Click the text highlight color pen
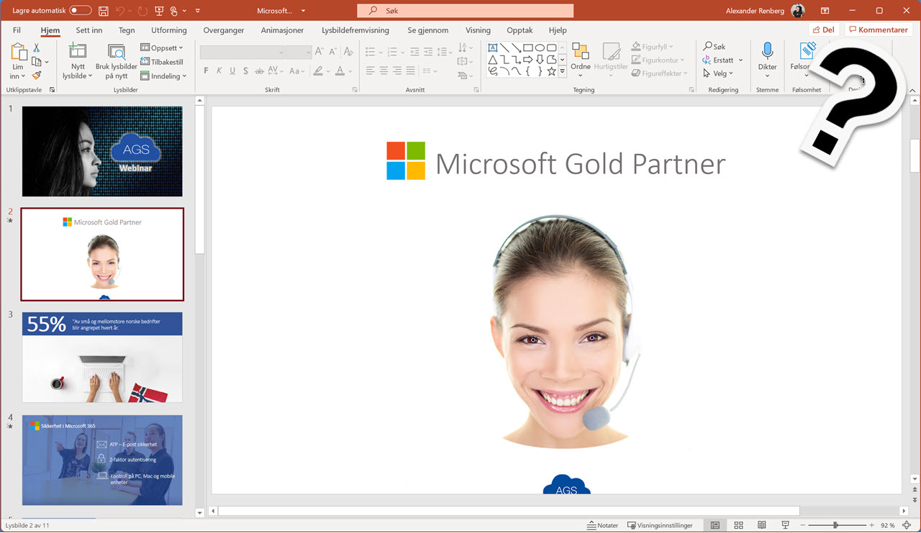This screenshot has width=921, height=533. (x=318, y=71)
